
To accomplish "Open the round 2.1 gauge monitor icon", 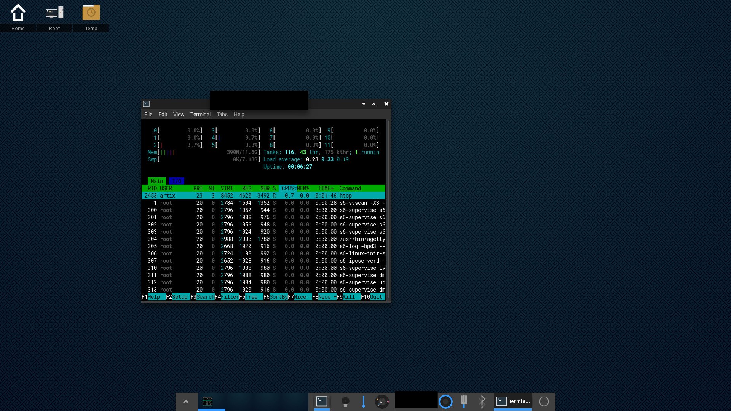I will (x=382, y=401).
